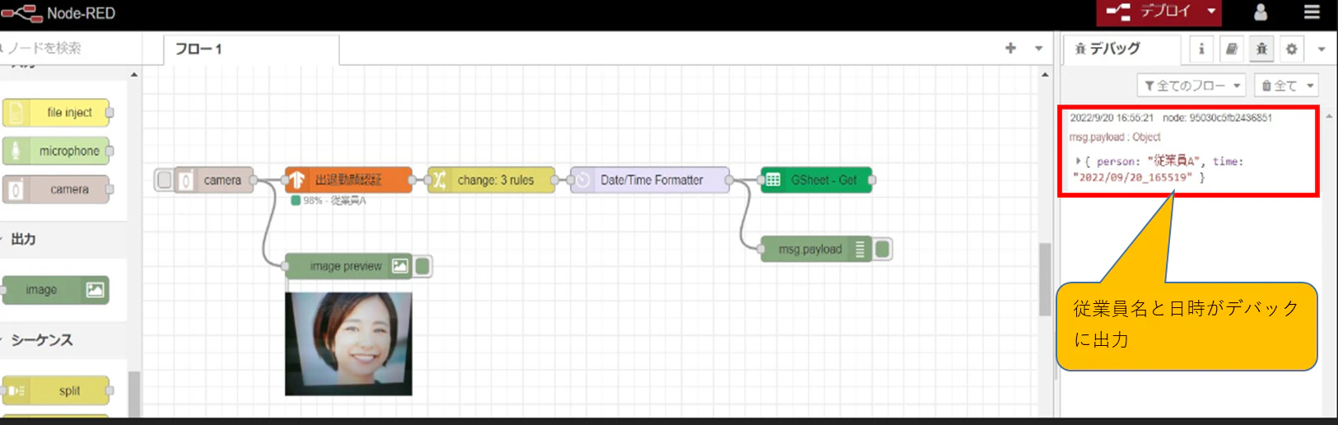Viewport: 1338px width, 425px height.
Task: Select the split palette node
Action: (57, 390)
